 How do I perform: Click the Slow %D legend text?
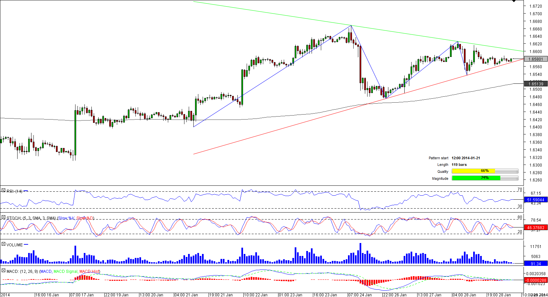tap(85, 218)
